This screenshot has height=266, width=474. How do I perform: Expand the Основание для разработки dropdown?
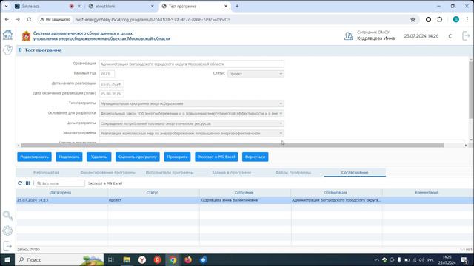pyautogui.click(x=281, y=114)
